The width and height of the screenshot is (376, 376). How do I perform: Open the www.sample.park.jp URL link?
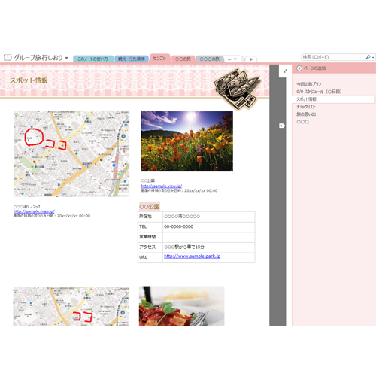193,256
